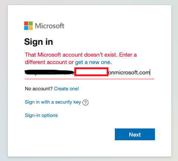The width and height of the screenshot is (178, 161).
Task: Click the 'Sign in' heading
Action: [39, 42]
